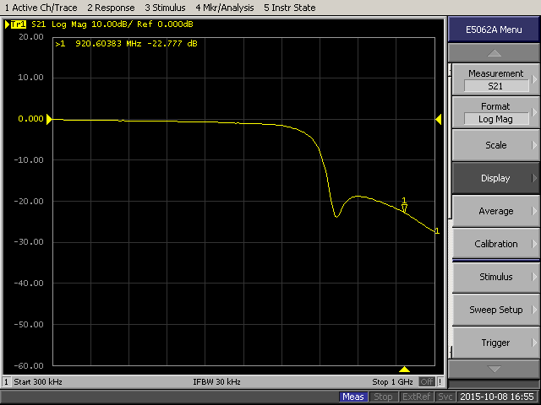
Task: Click the softkey menu down arrow
Action: coord(494,369)
